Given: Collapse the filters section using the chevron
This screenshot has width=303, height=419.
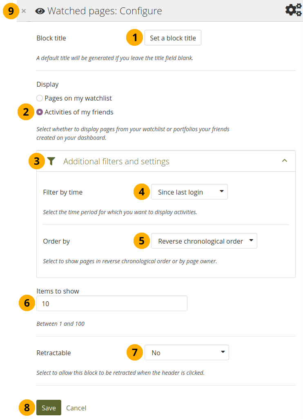Looking at the screenshot, I should pos(285,161).
